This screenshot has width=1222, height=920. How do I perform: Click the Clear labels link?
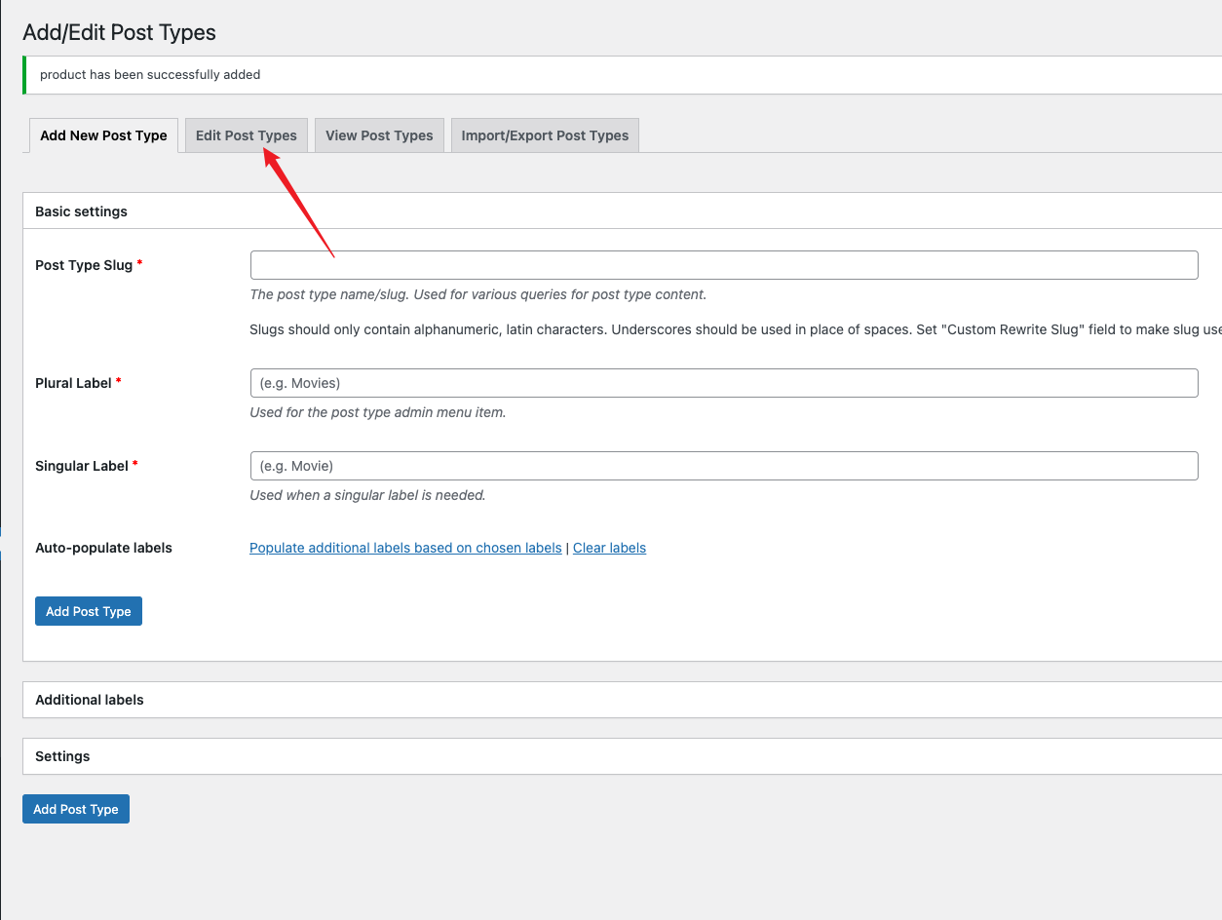(x=609, y=548)
